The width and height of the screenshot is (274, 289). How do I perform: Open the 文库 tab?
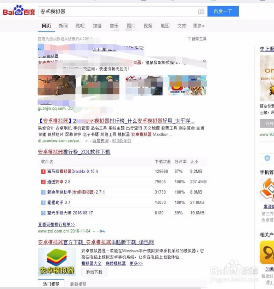coord(182,26)
